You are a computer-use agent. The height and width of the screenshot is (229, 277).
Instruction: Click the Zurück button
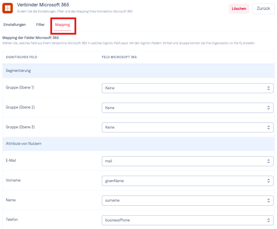263,8
